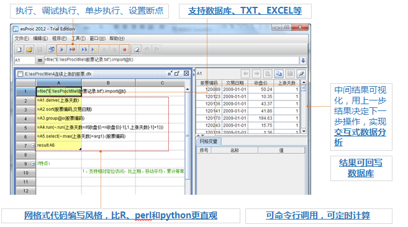Click the 值 column header in variables table
The height and width of the screenshot is (227, 408).
[x=281, y=150]
